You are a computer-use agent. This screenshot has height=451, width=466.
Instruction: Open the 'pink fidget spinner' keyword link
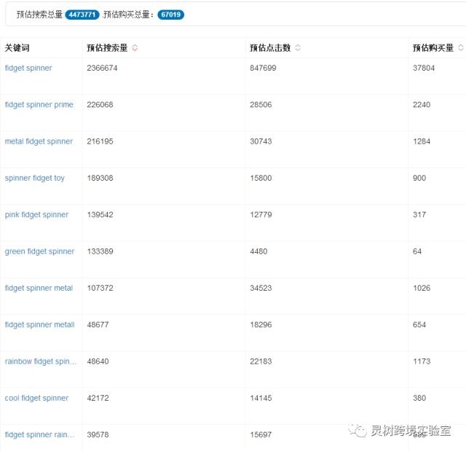point(36,215)
